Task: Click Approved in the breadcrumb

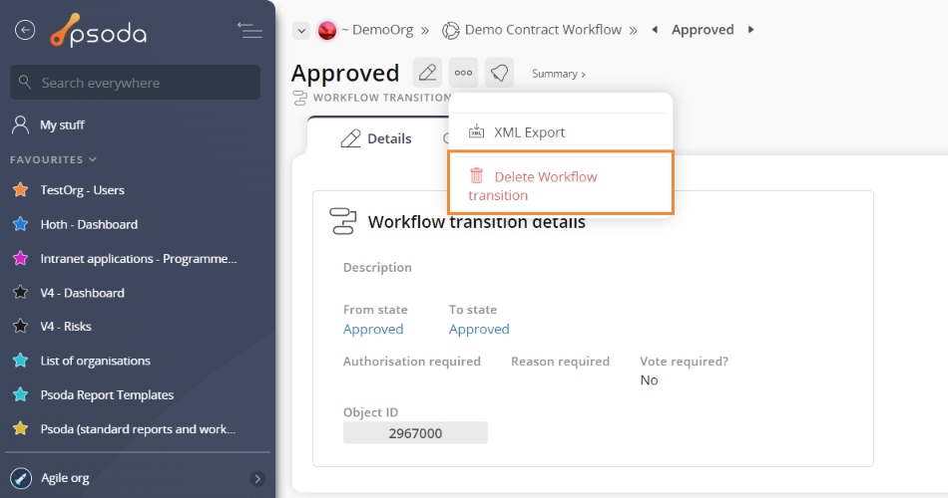Action: 703,30
